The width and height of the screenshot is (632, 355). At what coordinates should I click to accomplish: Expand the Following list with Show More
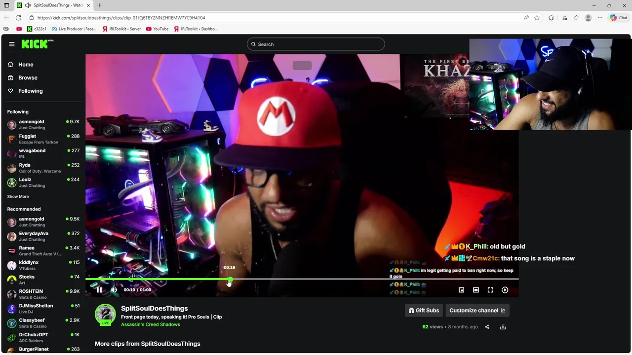[18, 196]
